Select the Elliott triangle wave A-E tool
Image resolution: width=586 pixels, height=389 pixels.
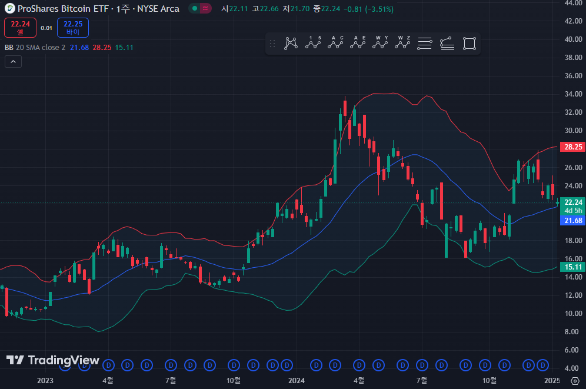point(358,44)
